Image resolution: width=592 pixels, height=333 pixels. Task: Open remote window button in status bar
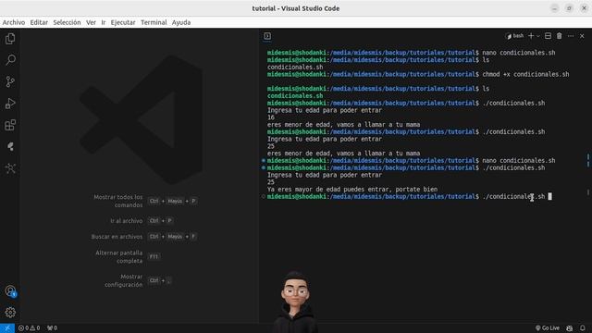coord(7,328)
